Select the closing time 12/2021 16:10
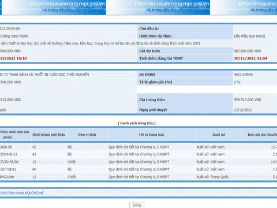 13,58
